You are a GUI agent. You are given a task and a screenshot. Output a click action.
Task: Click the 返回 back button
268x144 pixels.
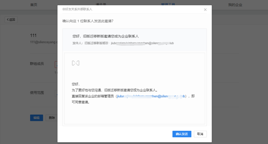coord(11,20)
